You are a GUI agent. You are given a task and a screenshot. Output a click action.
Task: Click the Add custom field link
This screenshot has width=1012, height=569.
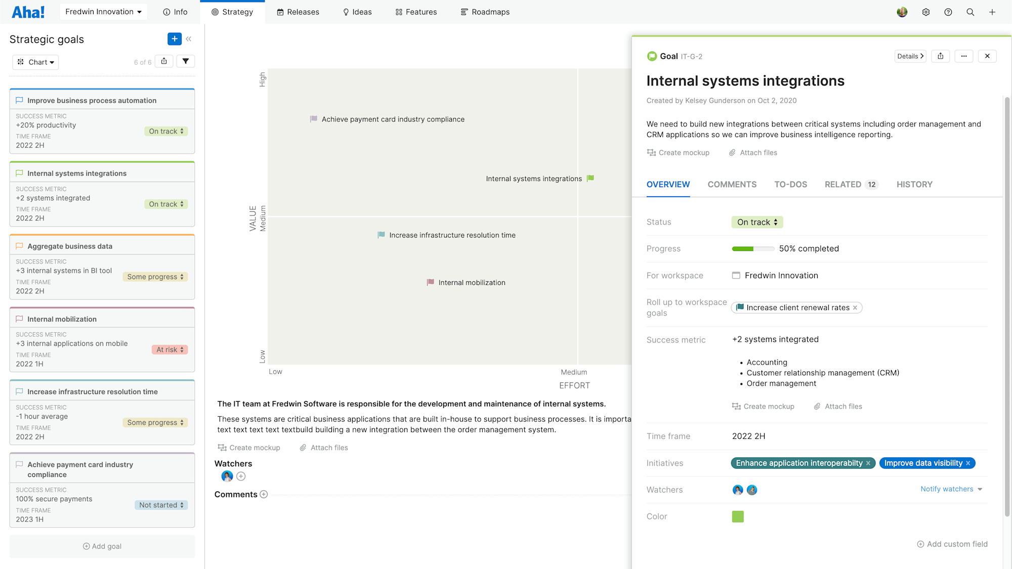pyautogui.click(x=952, y=544)
